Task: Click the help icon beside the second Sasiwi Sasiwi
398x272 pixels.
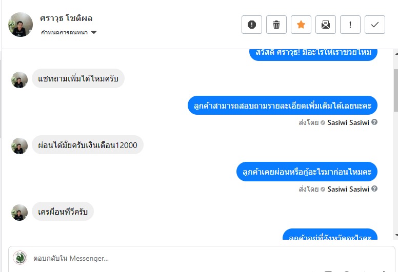Action: coord(374,189)
